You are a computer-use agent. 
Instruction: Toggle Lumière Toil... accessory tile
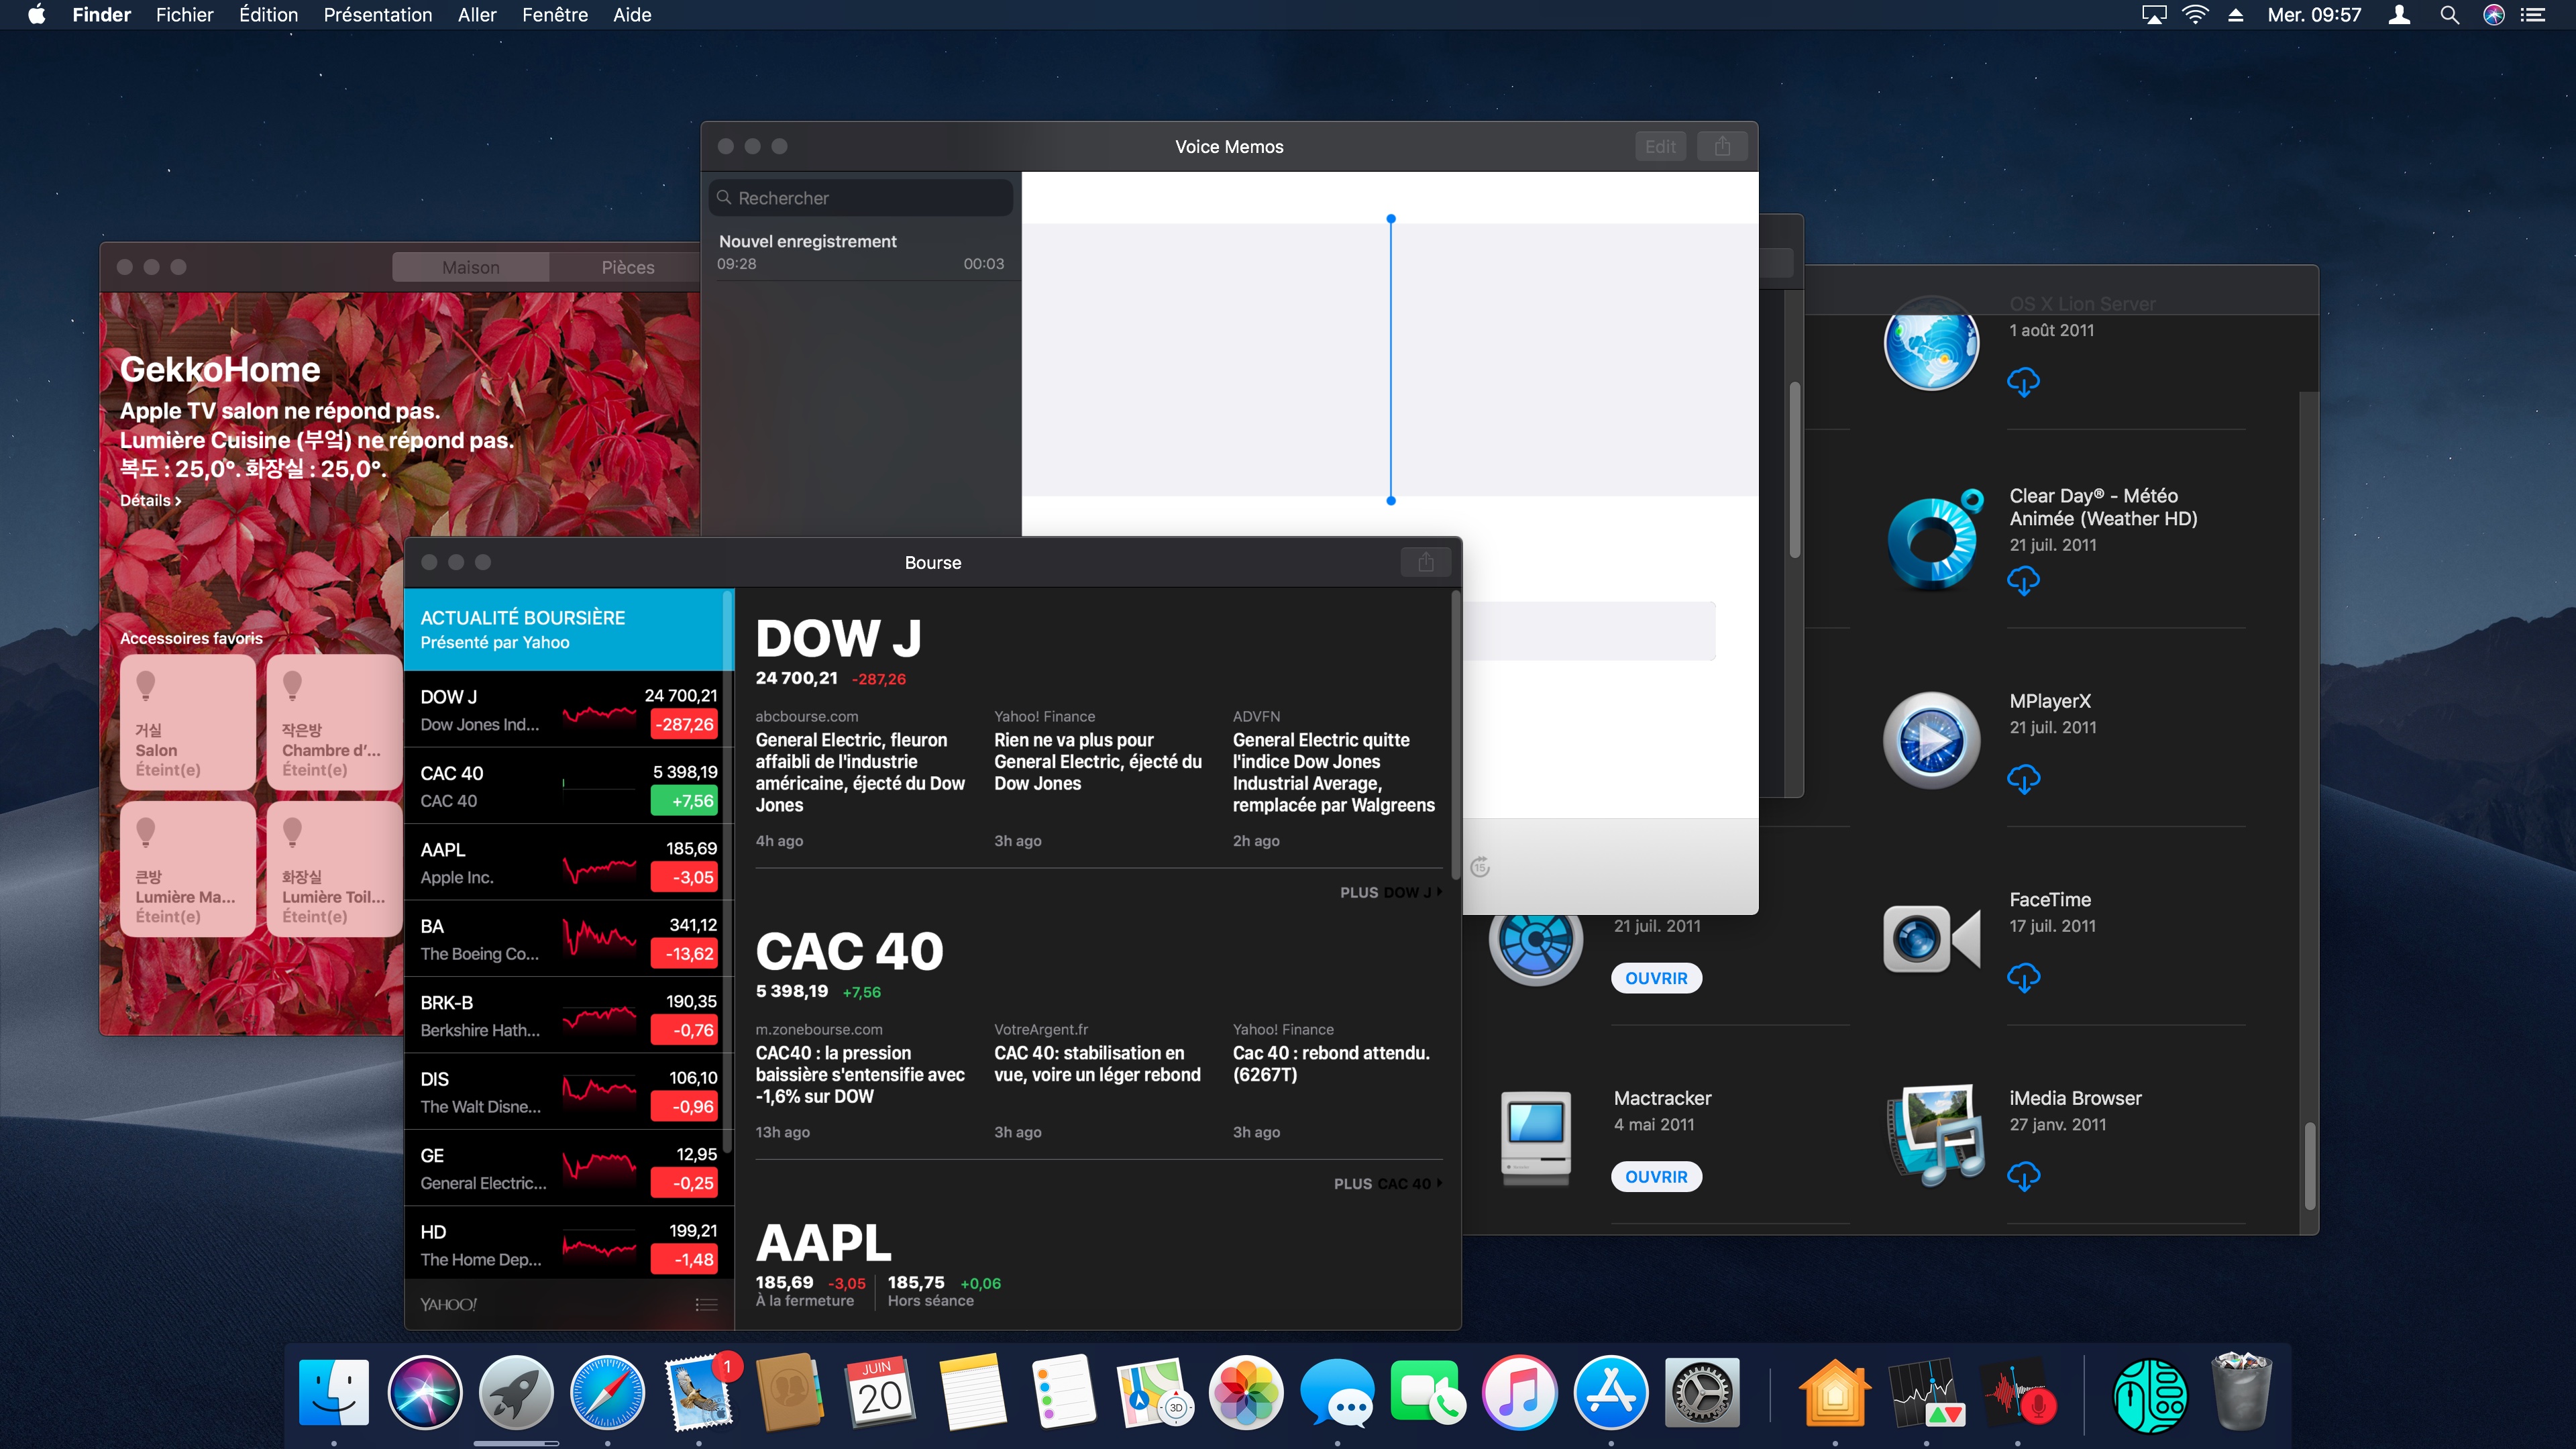[x=334, y=869]
